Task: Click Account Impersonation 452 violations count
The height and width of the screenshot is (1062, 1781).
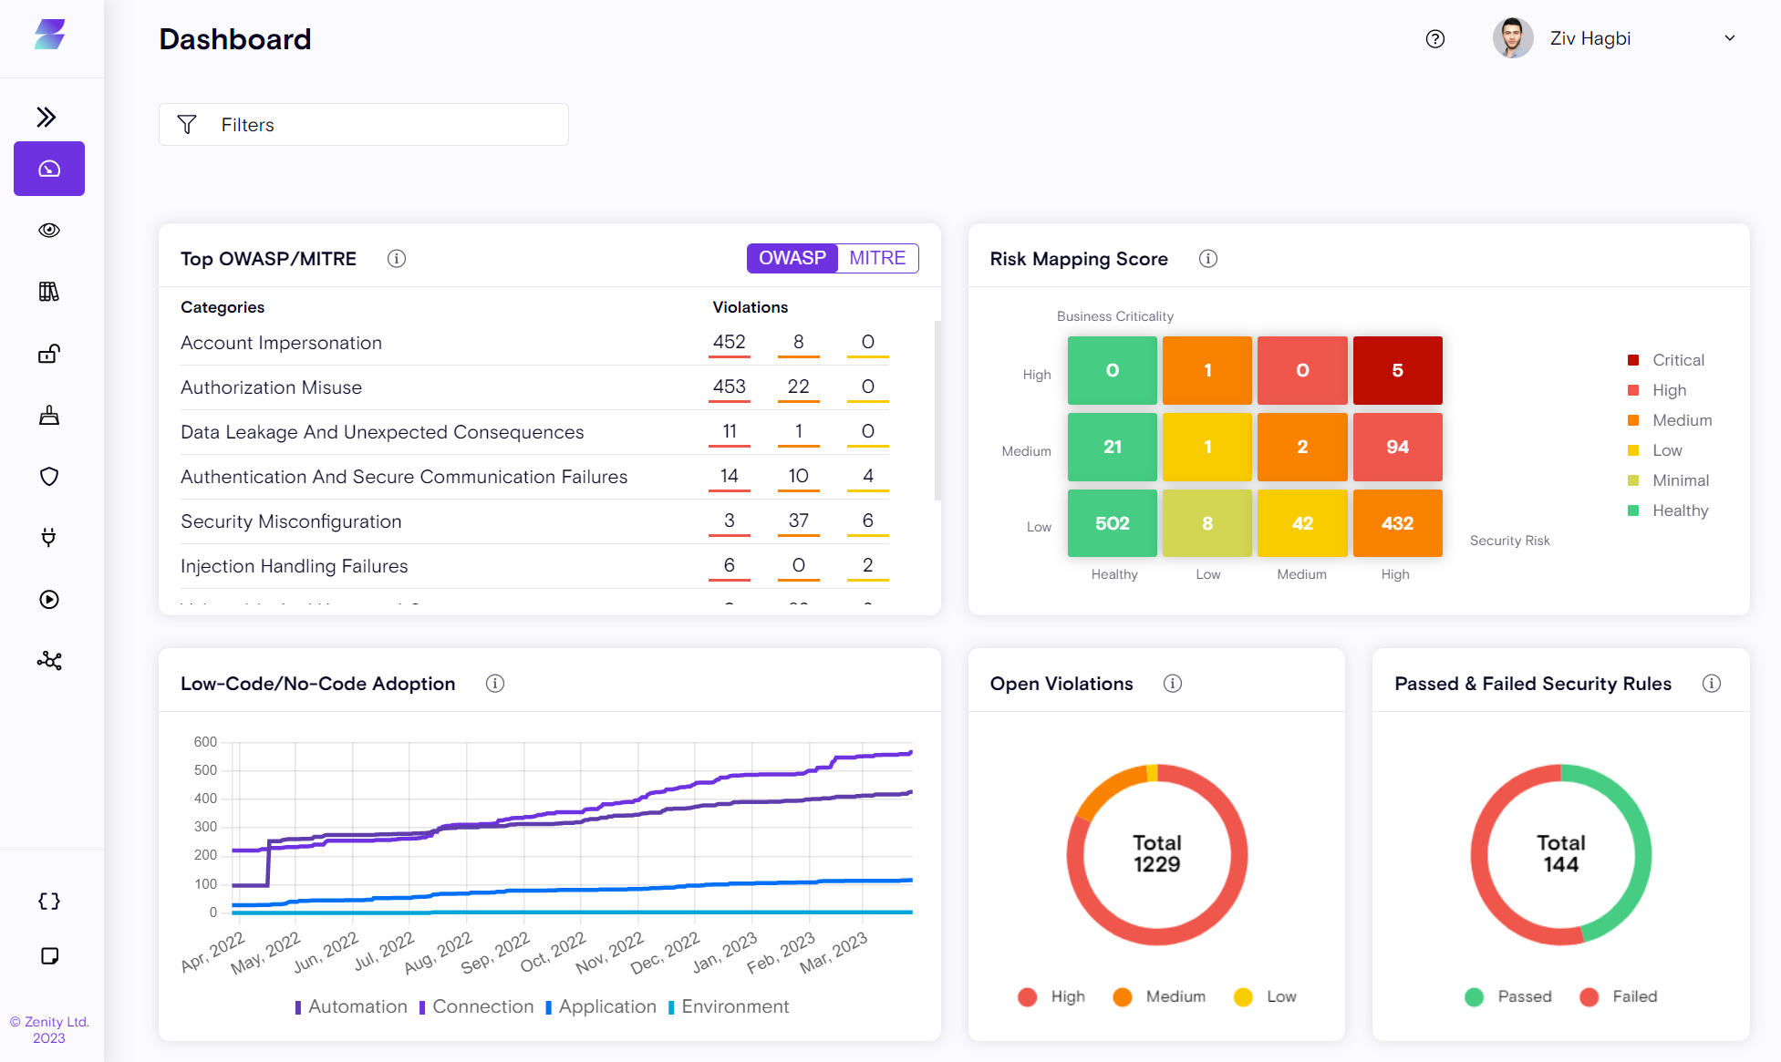Action: coord(729,342)
